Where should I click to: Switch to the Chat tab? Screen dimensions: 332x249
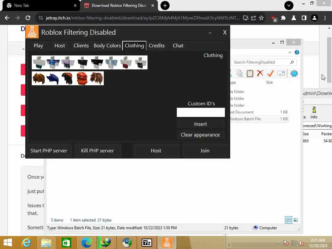[x=178, y=45]
